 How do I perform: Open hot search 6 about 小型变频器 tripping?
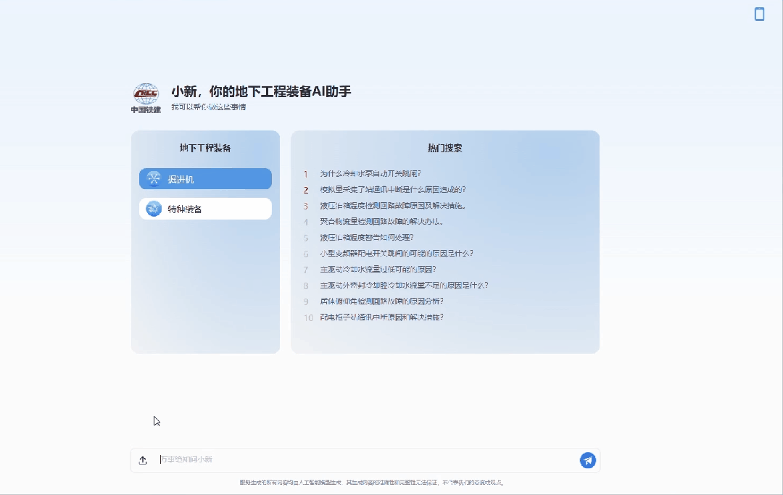point(397,254)
